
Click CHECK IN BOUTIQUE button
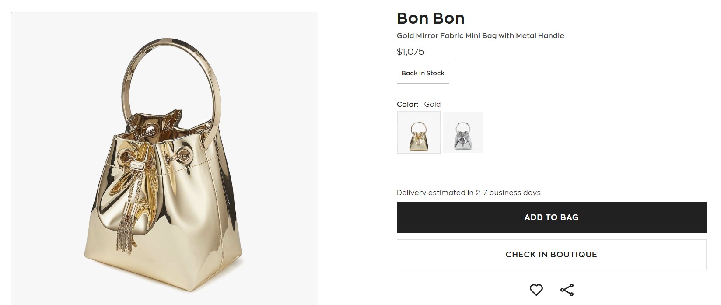click(x=551, y=255)
